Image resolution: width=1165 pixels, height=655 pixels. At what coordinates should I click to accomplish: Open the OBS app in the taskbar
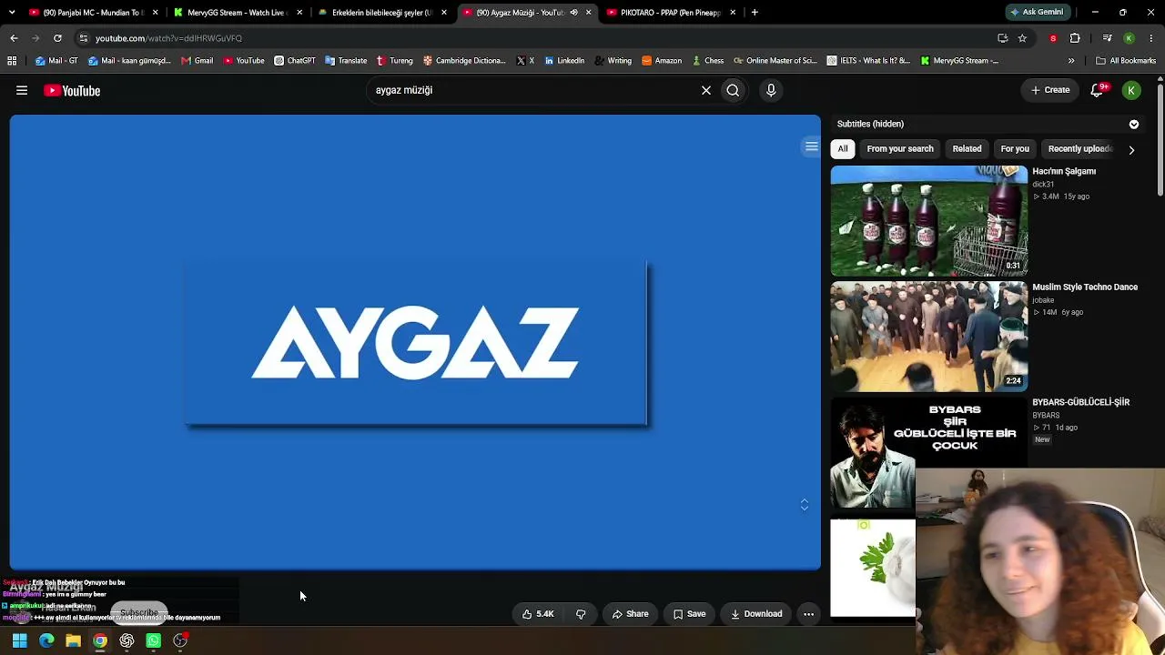pyautogui.click(x=180, y=640)
